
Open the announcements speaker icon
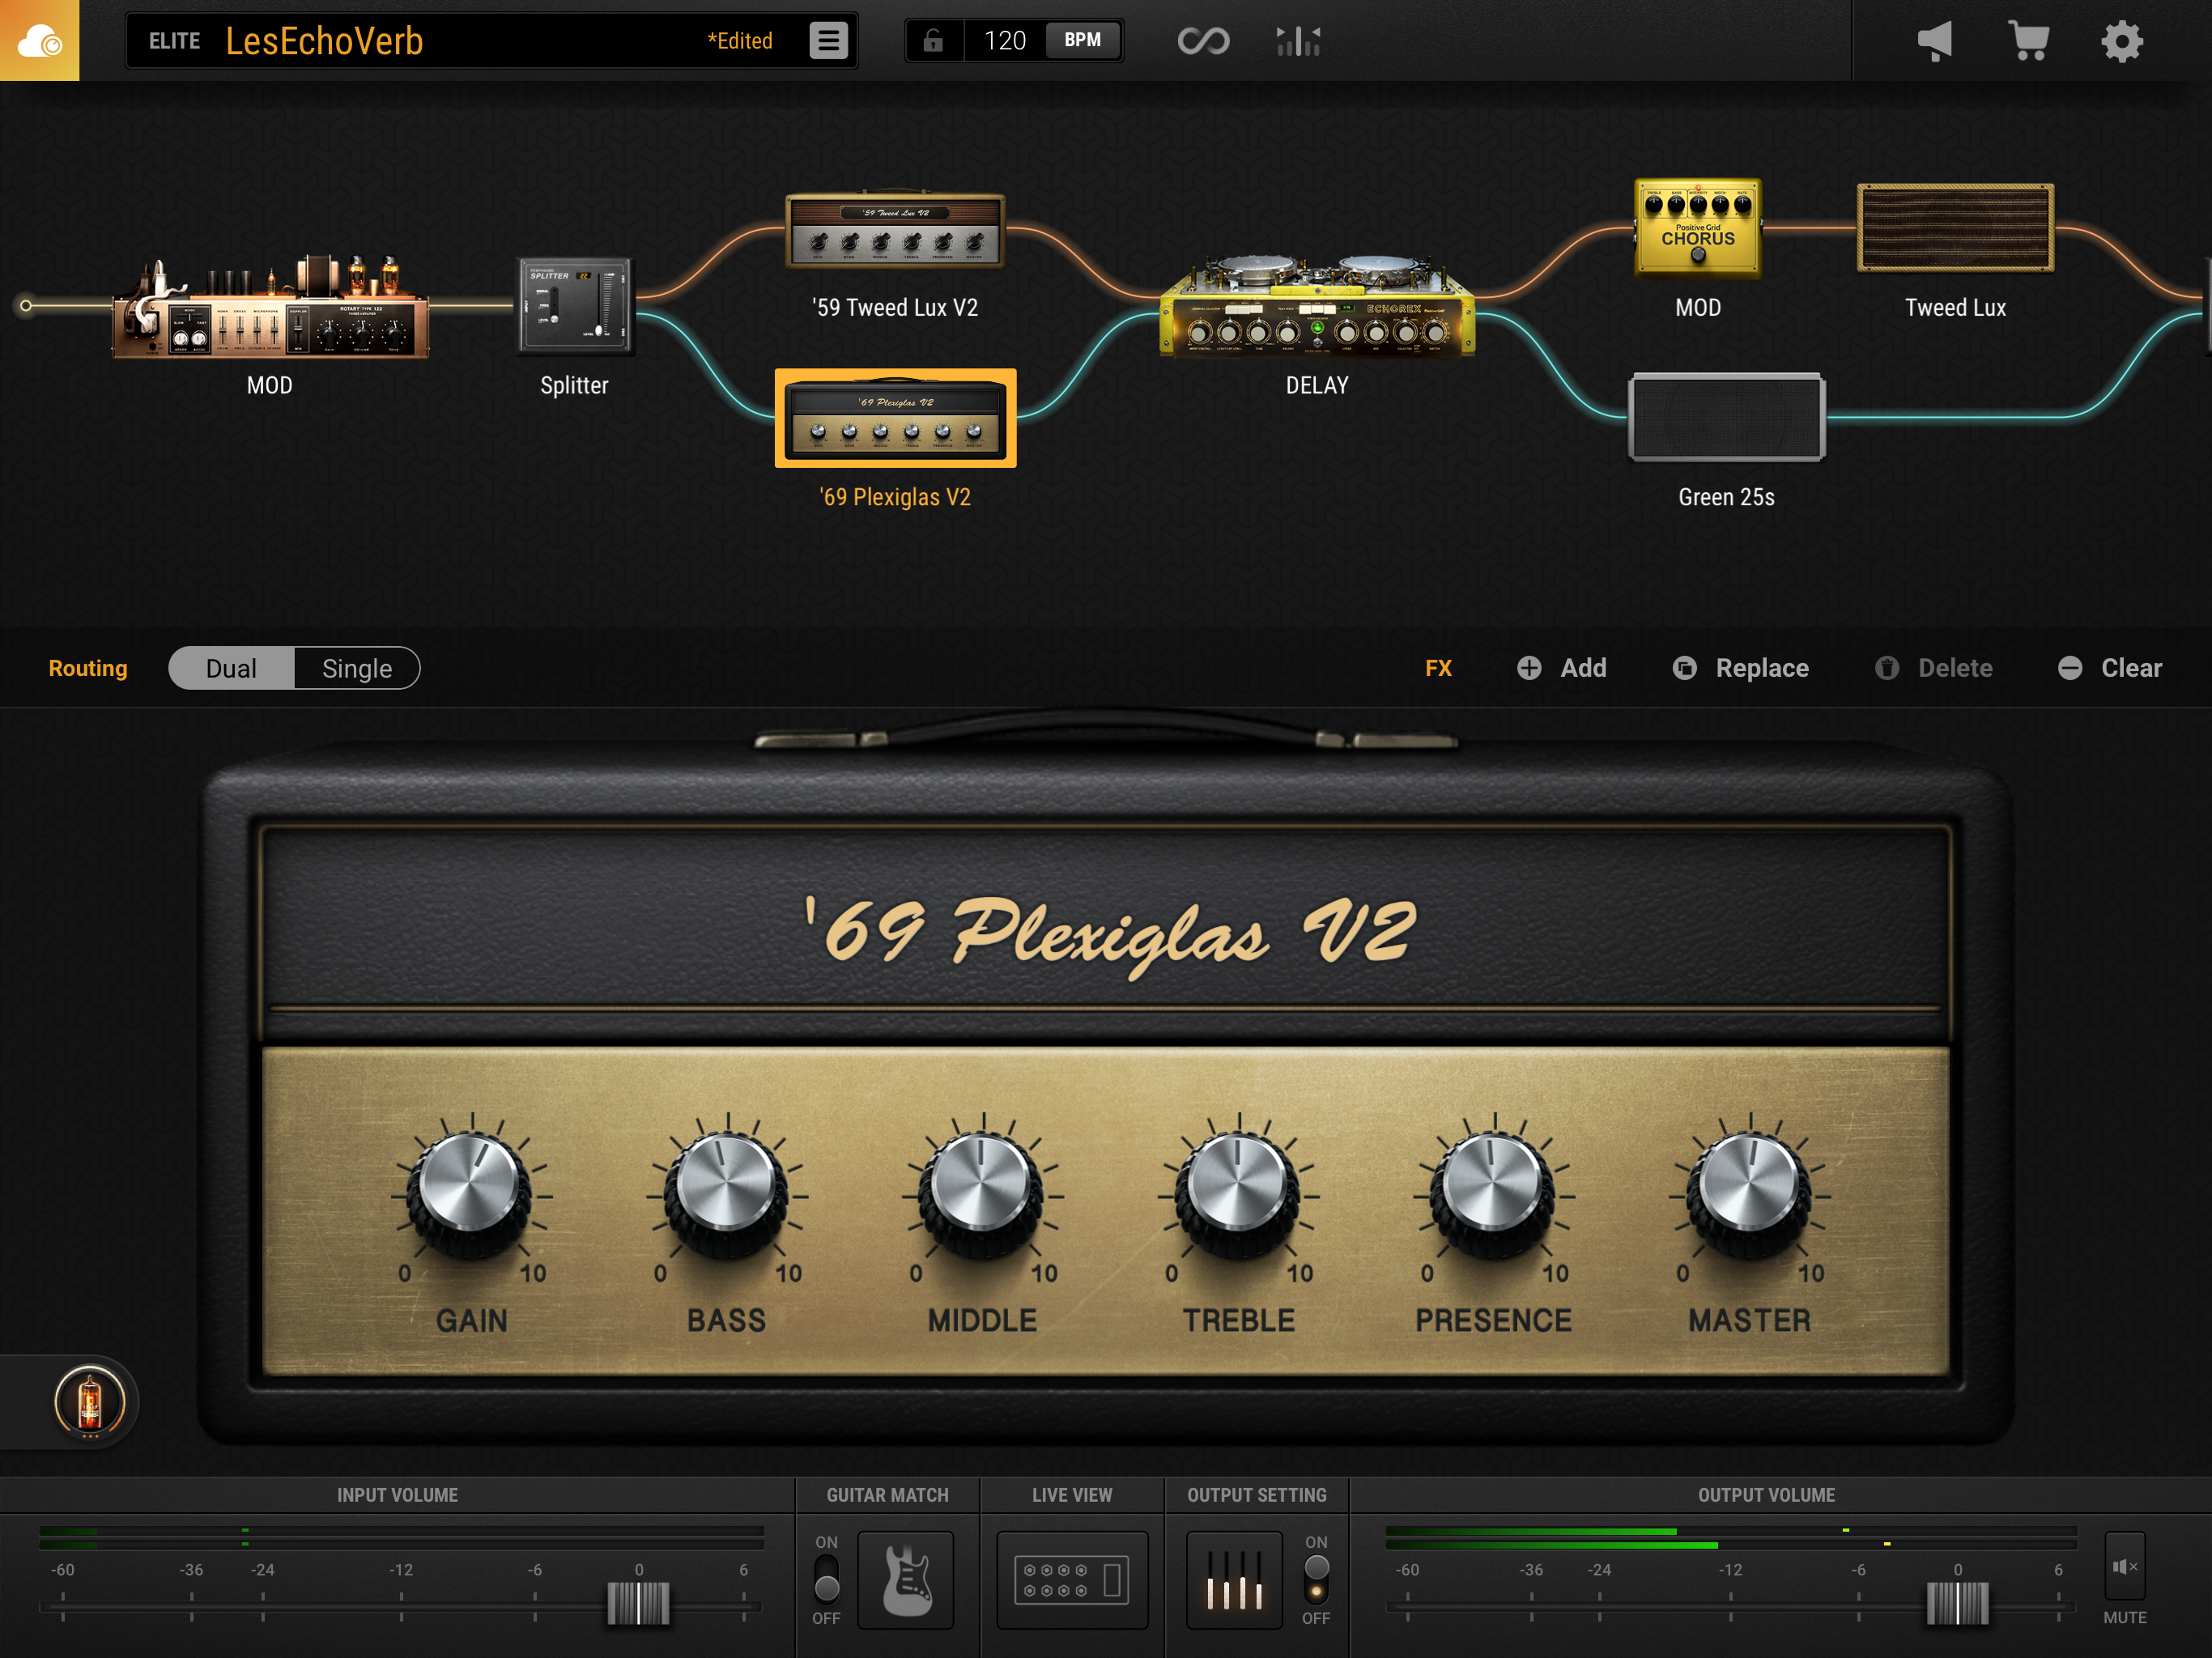(x=1935, y=40)
